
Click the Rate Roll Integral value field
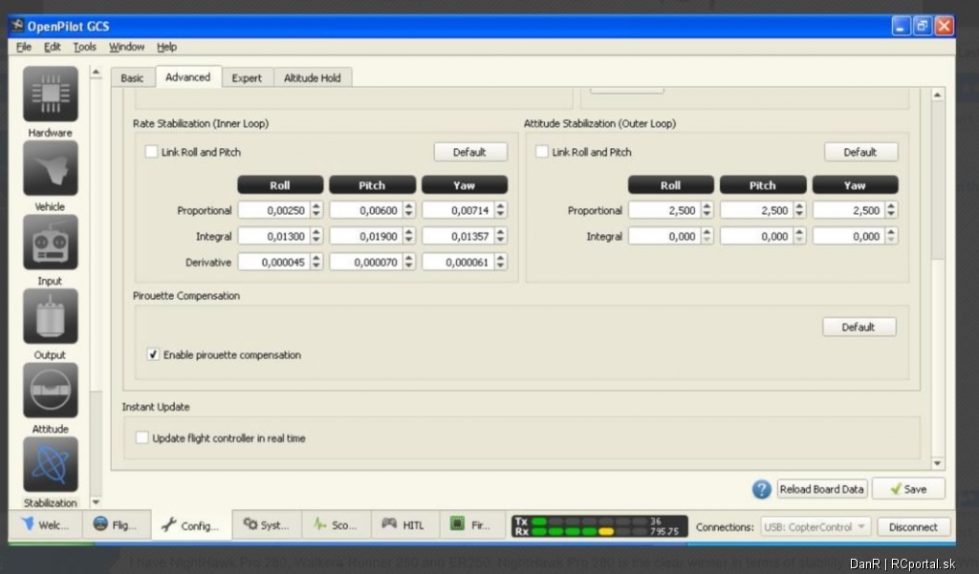280,237
